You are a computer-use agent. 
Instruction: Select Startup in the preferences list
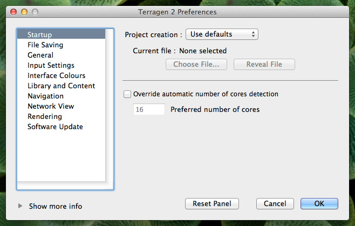(61, 34)
